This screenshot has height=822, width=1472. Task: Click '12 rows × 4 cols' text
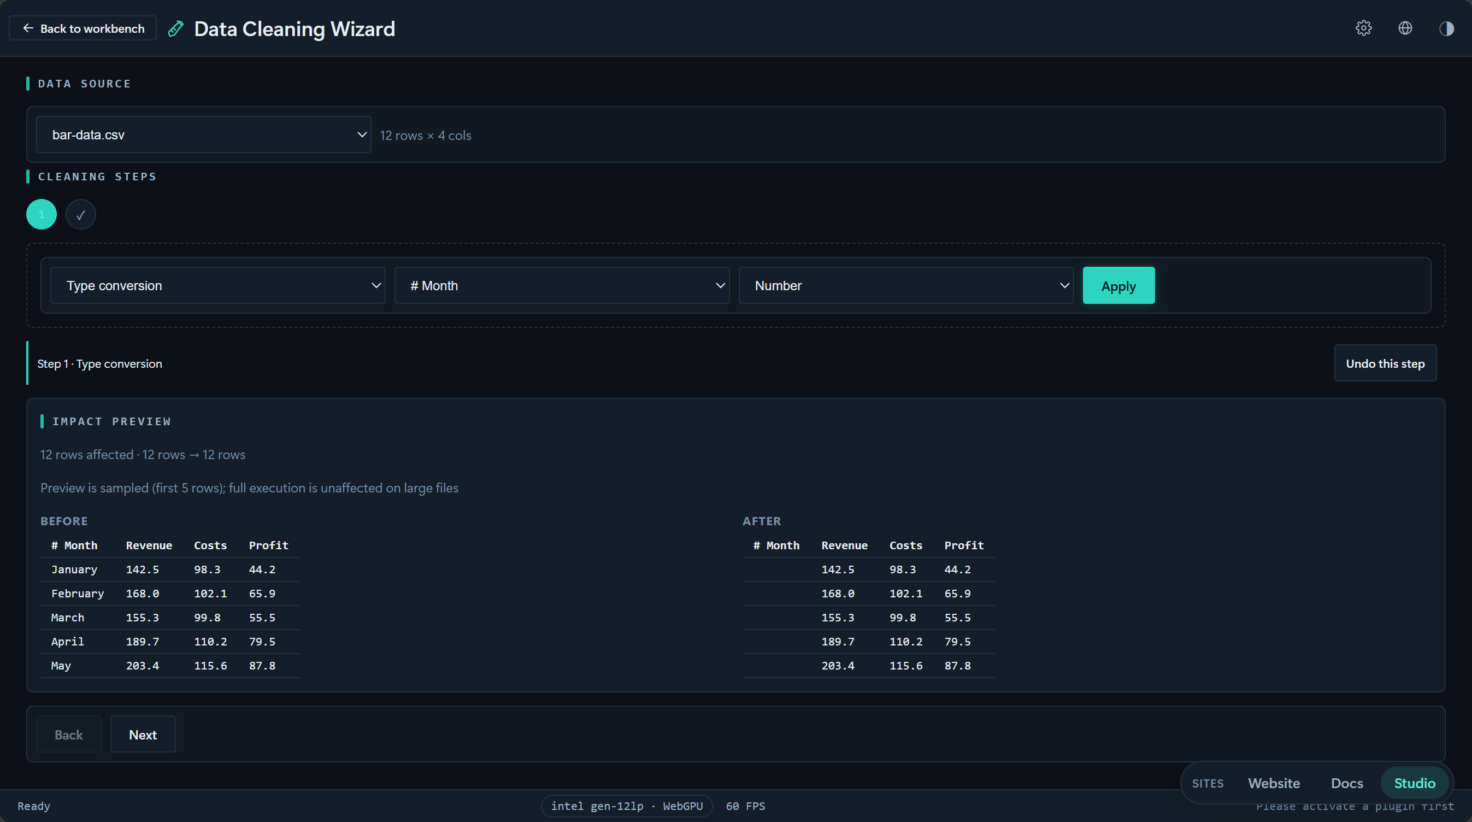pos(425,136)
